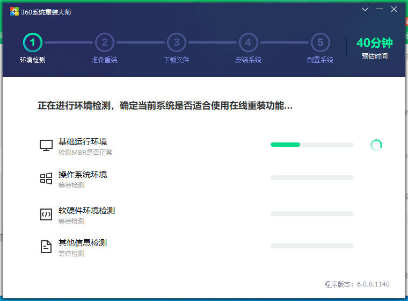
Task: Select step 1 circle in progress tracker
Action: [x=33, y=42]
